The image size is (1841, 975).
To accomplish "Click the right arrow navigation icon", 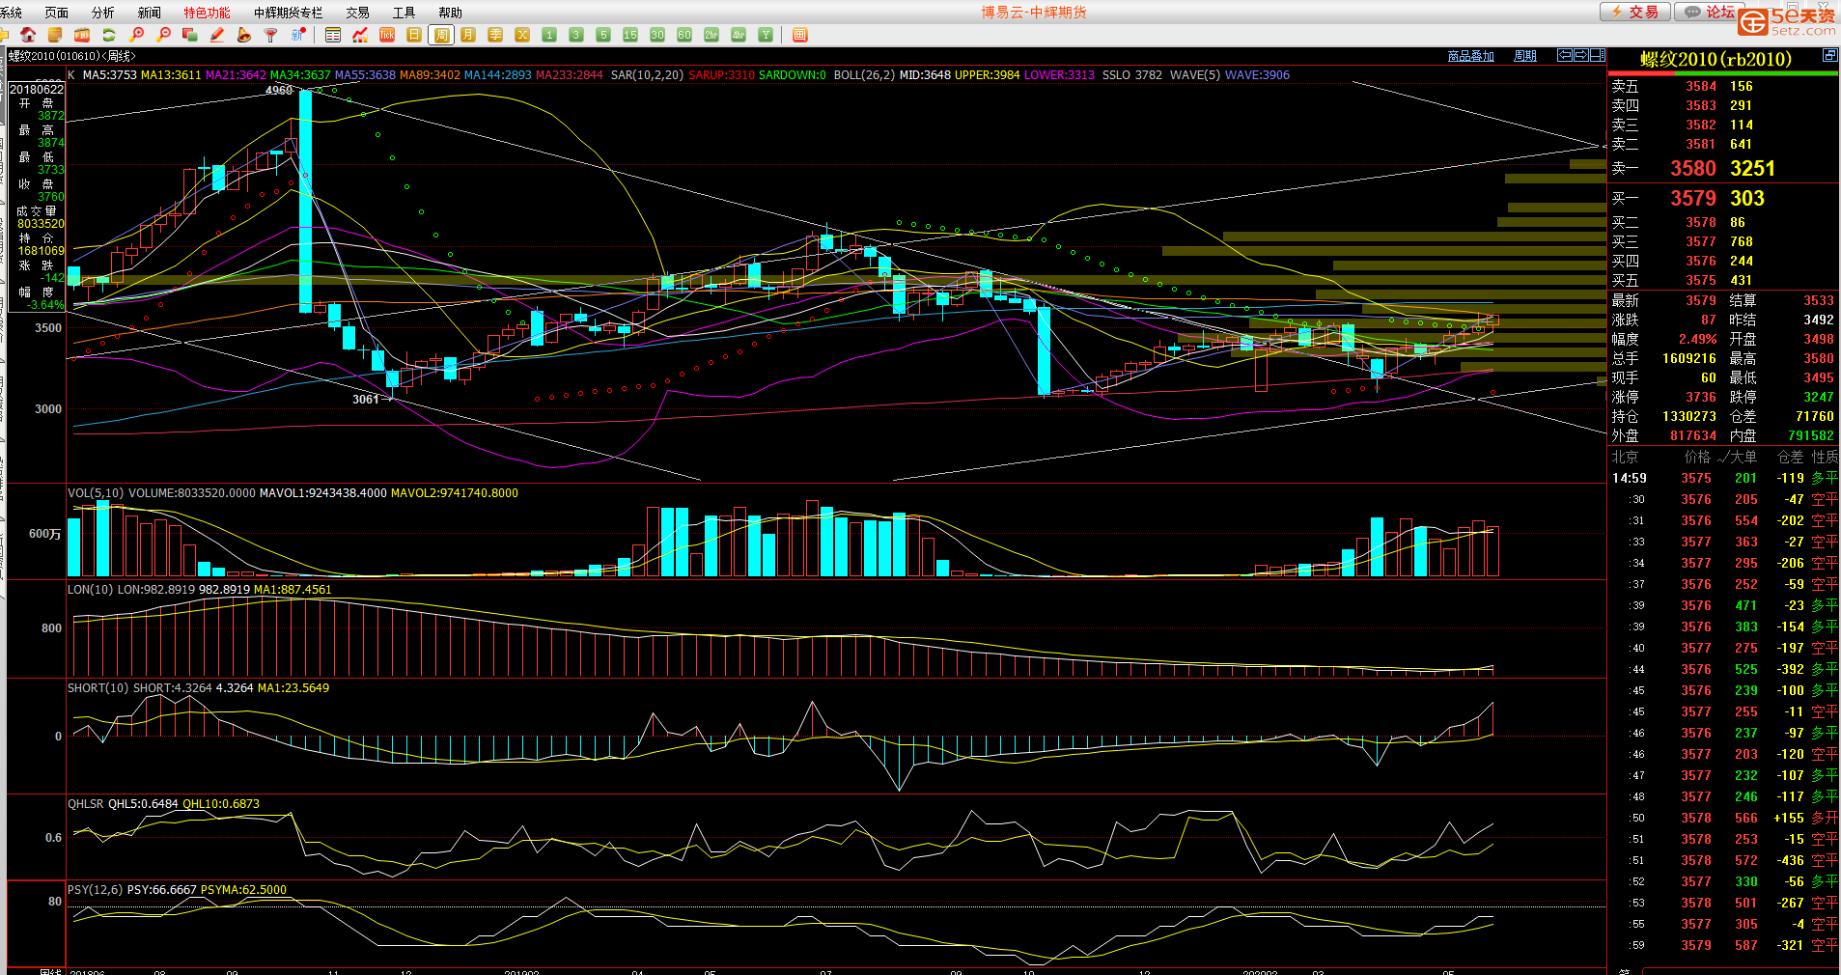I will (1581, 55).
